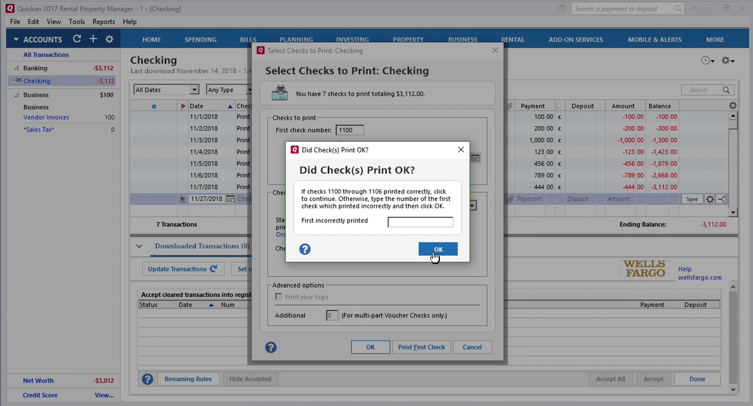Open the File menu

click(x=15, y=21)
